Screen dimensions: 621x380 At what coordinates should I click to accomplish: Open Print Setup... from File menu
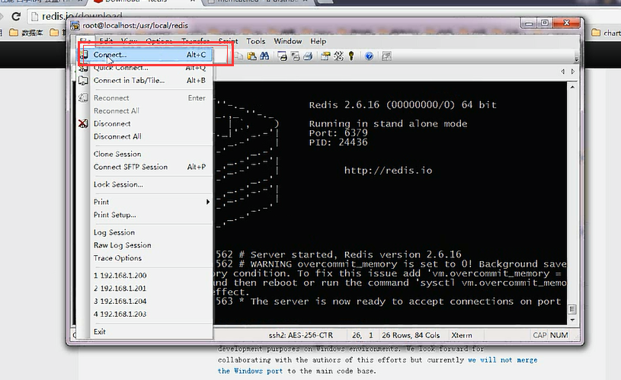coord(144,215)
